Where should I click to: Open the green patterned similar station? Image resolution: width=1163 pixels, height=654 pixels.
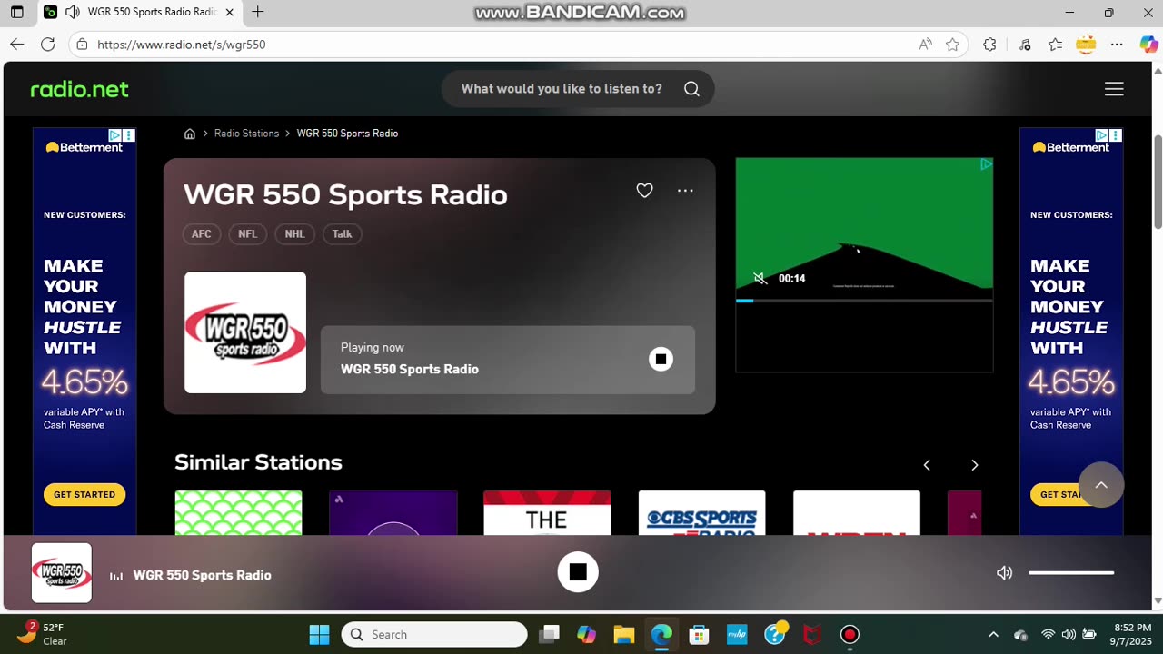(x=238, y=512)
